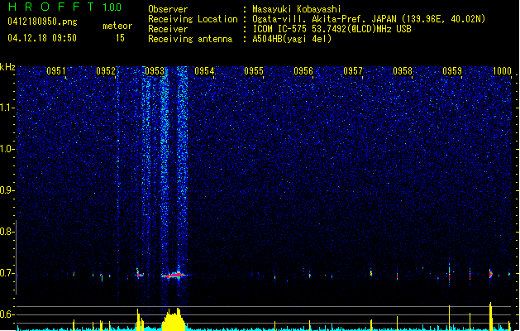
Task: Click the 0955 time marker
Action: coord(254,71)
